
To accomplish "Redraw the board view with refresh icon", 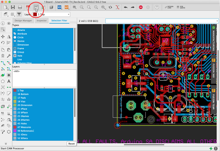I will pos(111,7).
